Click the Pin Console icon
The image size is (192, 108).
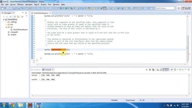pos(172,70)
